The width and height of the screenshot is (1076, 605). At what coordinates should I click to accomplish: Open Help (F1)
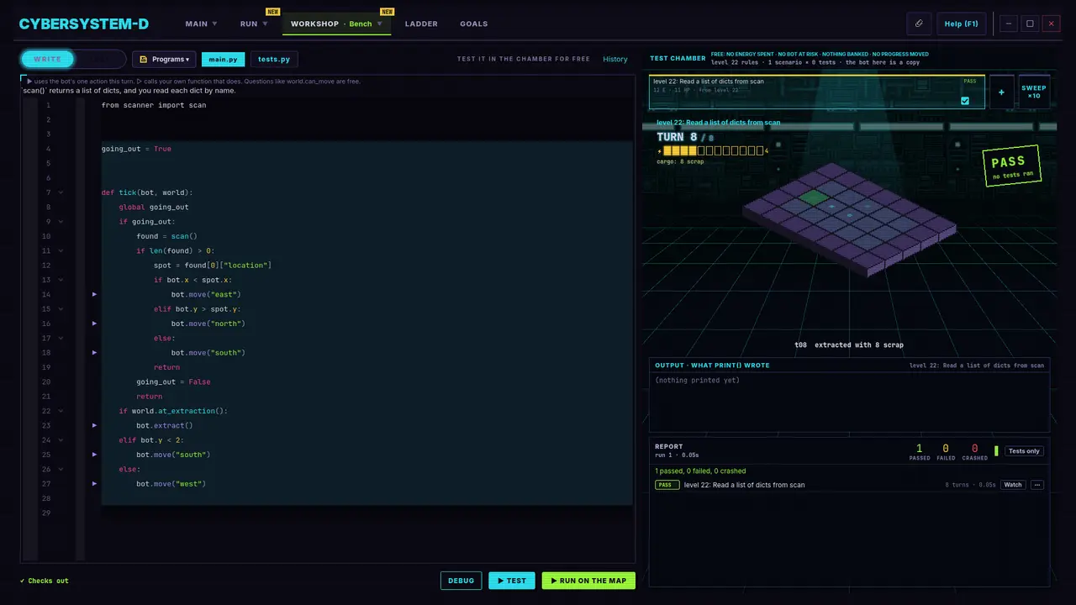(x=962, y=24)
